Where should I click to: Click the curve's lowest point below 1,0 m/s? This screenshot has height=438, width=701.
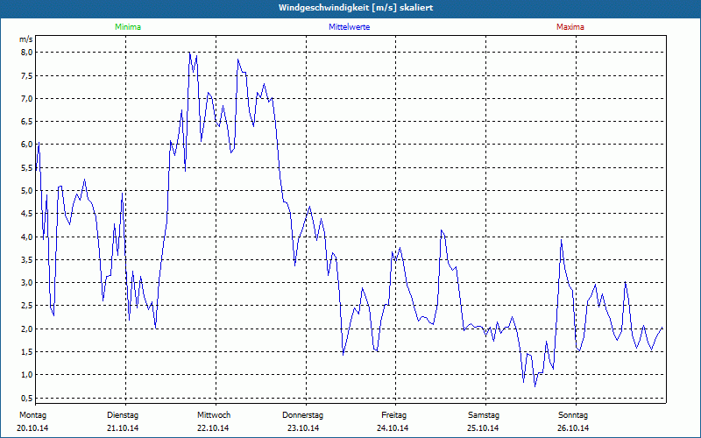[x=535, y=386]
